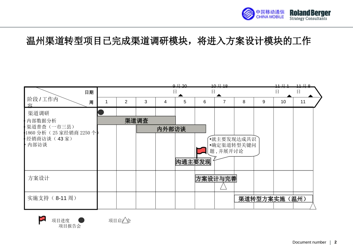Screen dimensions: 353x245
Task: Click the 1860分析 bullet item
Action: 62,133
